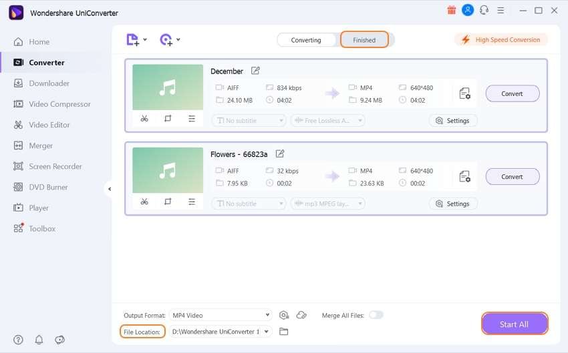
Task: Open December subtitle dropdown
Action: coord(249,120)
